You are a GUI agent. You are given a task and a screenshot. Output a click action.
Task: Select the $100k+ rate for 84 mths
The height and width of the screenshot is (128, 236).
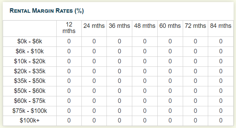pos(221,120)
